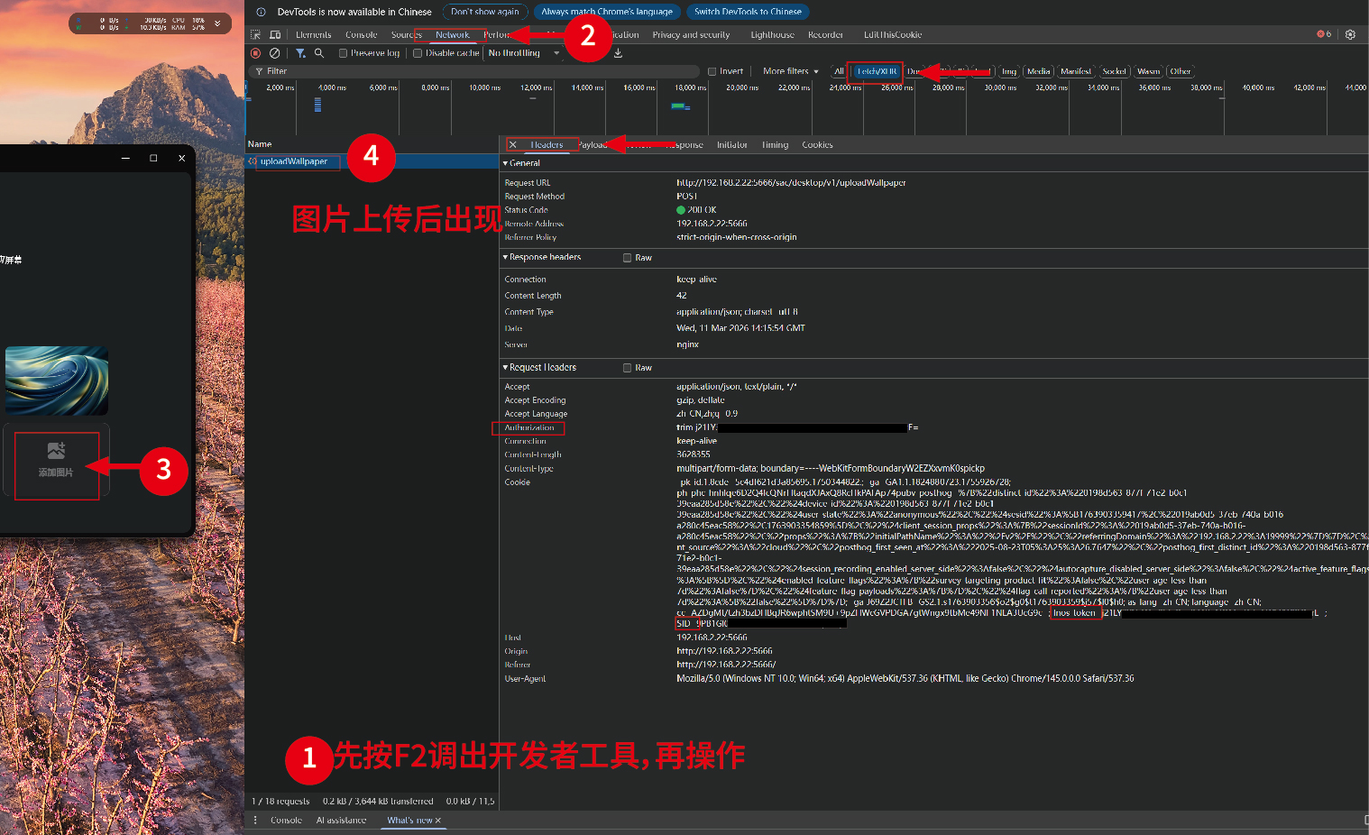Open the network filter bar funnel icon

[300, 52]
